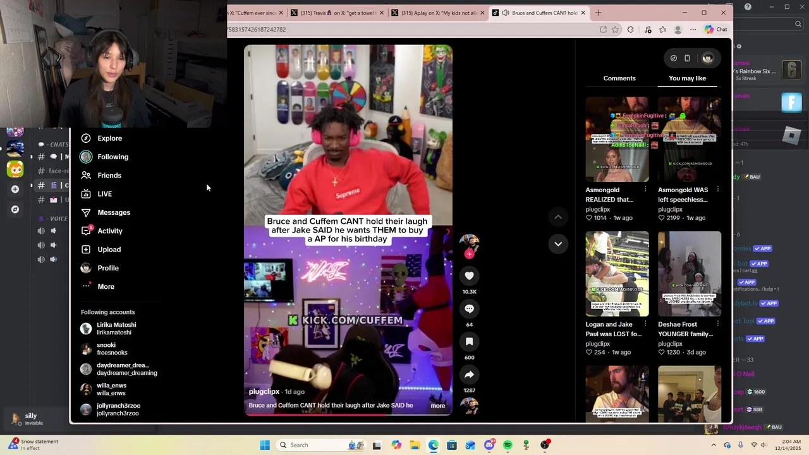Open the profile avatar menu at top right
This screenshot has width=809, height=455.
(707, 58)
